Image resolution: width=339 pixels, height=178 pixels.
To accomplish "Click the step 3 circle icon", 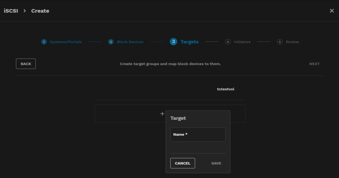I will pyautogui.click(x=173, y=42).
